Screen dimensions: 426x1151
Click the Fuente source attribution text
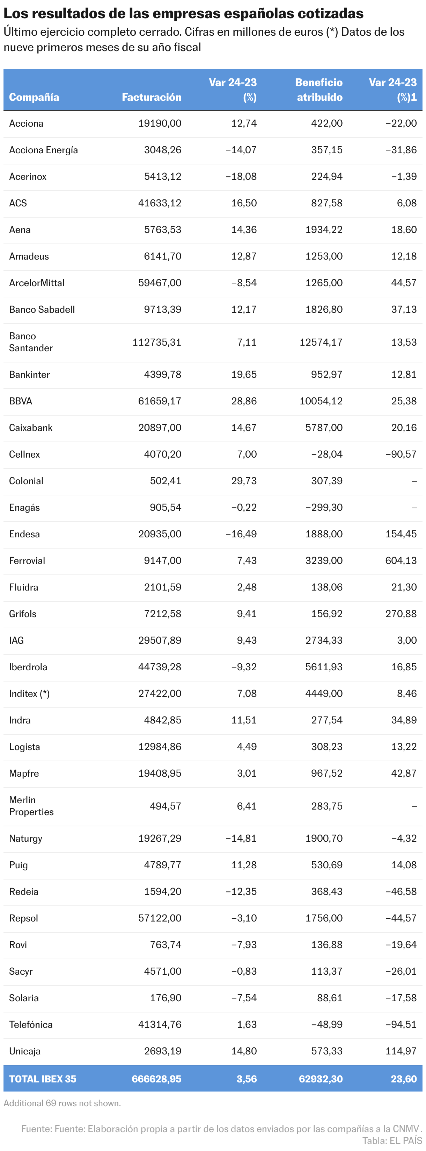pyautogui.click(x=221, y=1129)
